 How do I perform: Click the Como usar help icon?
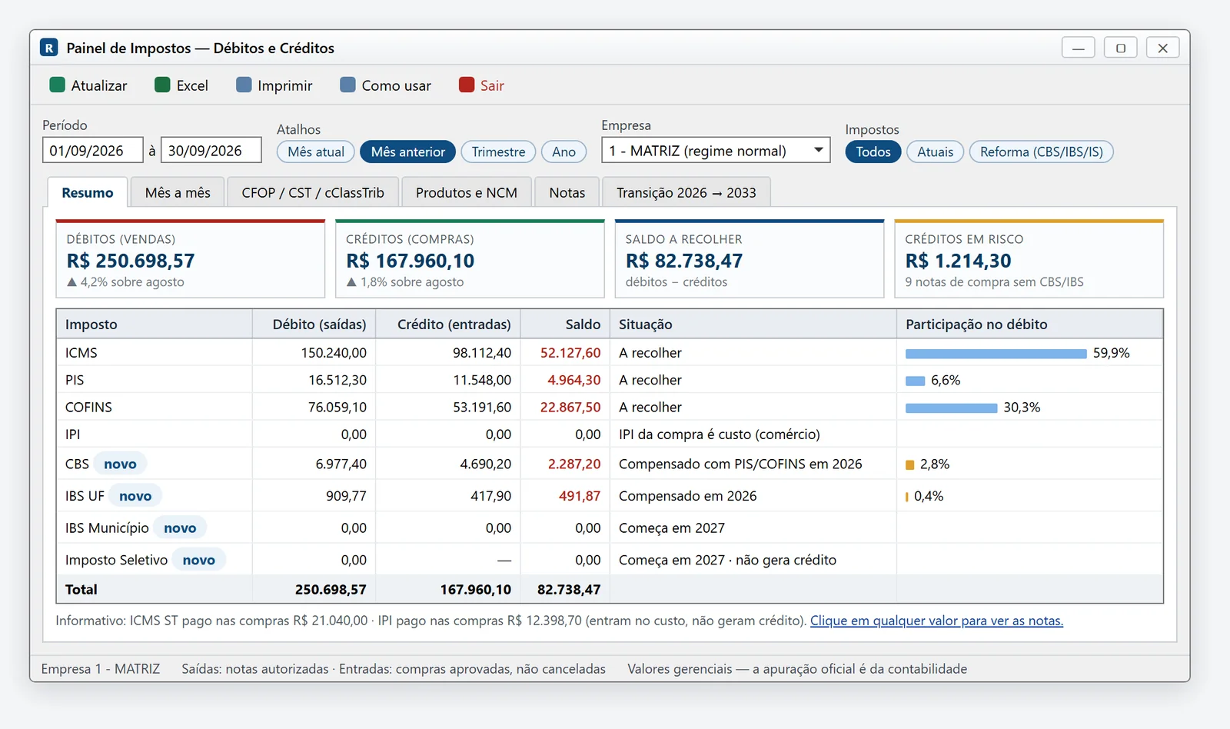347,85
